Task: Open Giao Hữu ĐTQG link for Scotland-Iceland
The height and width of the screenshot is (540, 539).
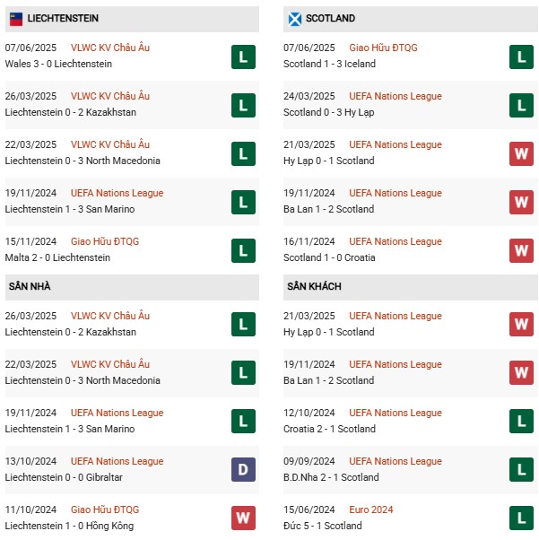Action: (x=383, y=48)
